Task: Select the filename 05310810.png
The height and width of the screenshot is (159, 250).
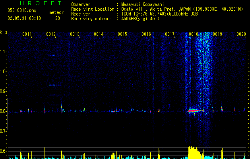Action: (22, 11)
